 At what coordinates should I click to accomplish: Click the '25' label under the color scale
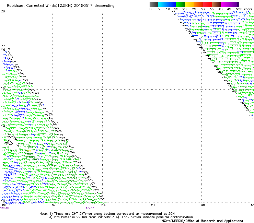pos(194,9)
